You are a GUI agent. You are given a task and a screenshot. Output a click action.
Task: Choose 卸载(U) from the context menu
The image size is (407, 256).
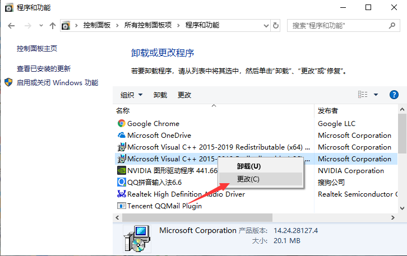tap(248, 166)
